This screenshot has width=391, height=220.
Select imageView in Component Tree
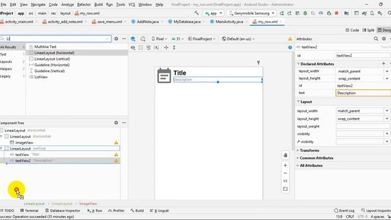(x=24, y=142)
